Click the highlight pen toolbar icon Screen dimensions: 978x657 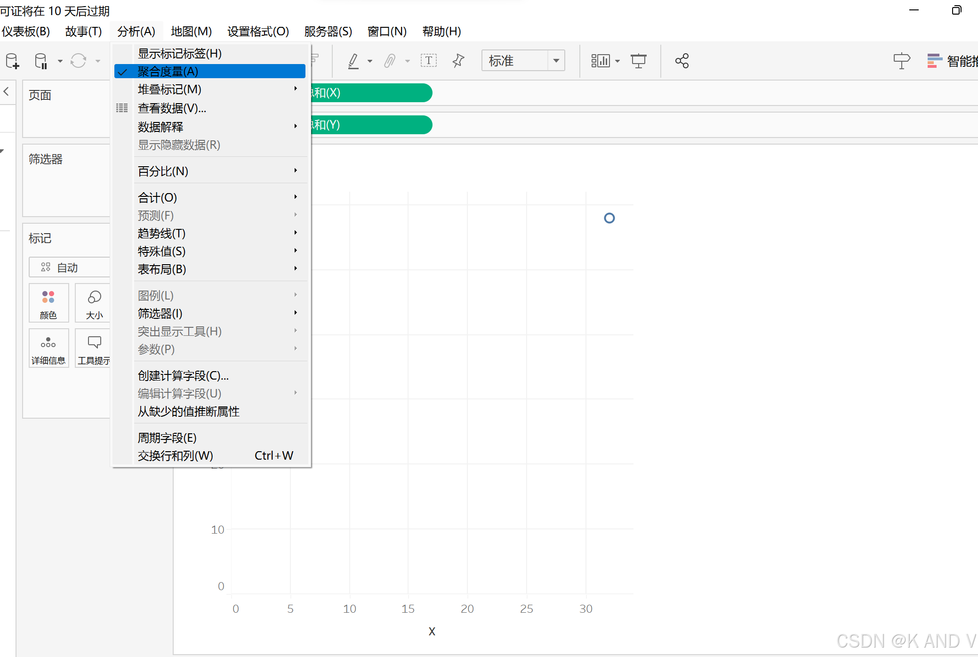354,61
